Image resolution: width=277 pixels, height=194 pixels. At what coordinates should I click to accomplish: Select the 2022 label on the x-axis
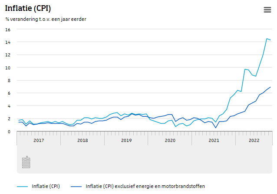click(254, 141)
